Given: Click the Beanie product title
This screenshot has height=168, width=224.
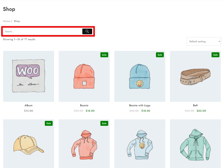Looking at the screenshot, I should click(x=84, y=106).
